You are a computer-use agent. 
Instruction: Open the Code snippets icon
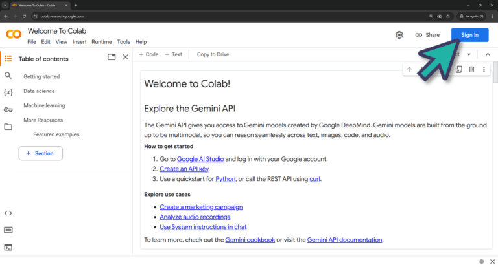(8, 213)
